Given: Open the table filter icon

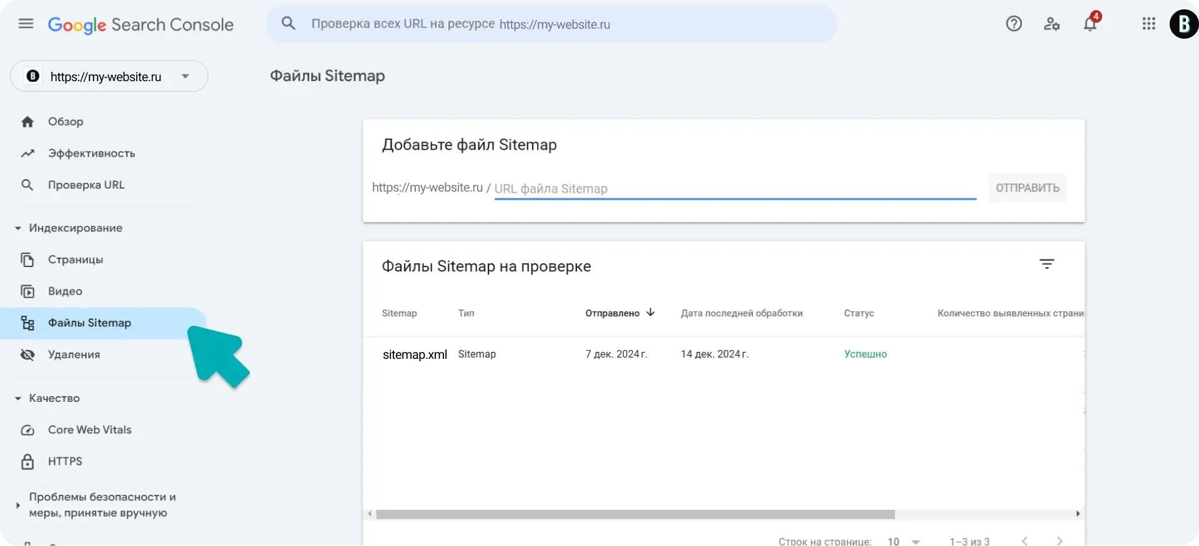Looking at the screenshot, I should click(1047, 264).
